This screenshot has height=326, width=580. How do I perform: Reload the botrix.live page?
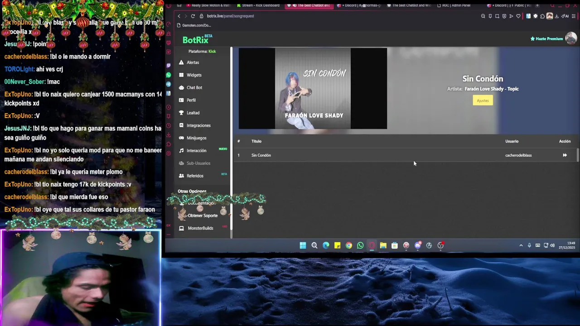[x=193, y=16]
